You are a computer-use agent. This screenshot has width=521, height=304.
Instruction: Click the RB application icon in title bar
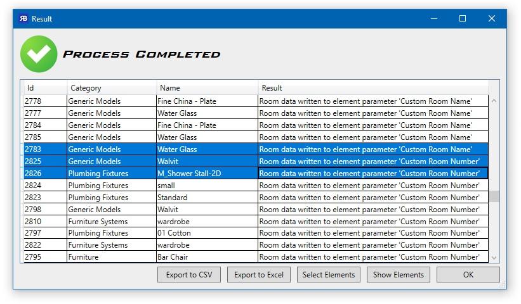(x=23, y=18)
